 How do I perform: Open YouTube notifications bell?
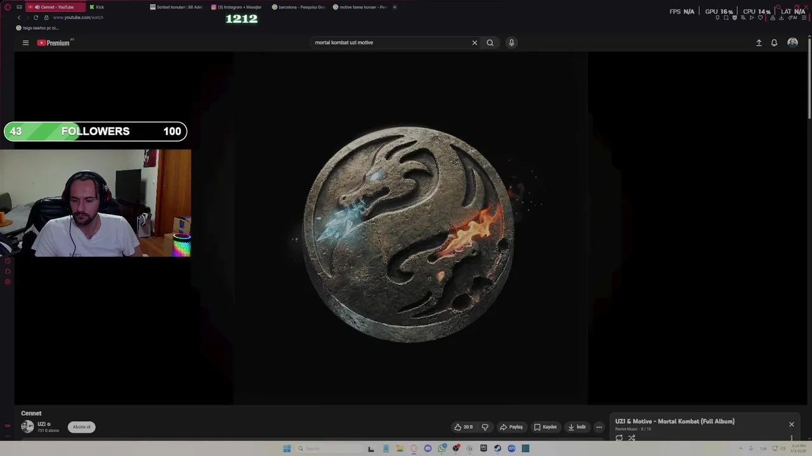tap(774, 42)
